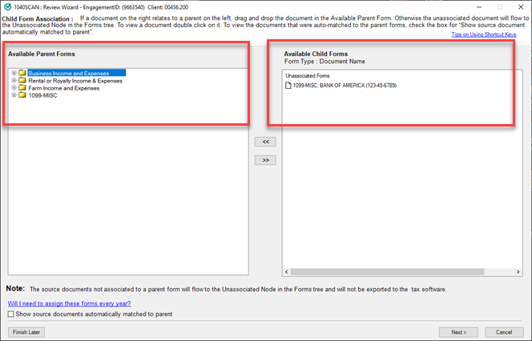The image size is (532, 341).
Task: Select Rental or Royalty Income & Expenses
Action: 75,81
